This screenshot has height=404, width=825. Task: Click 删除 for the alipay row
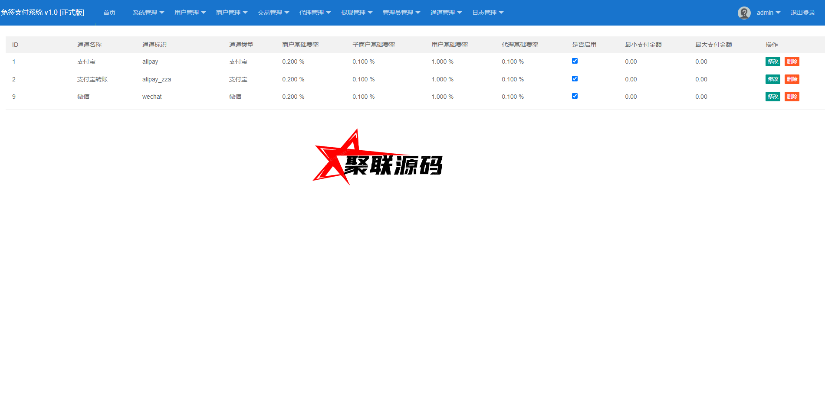click(792, 61)
